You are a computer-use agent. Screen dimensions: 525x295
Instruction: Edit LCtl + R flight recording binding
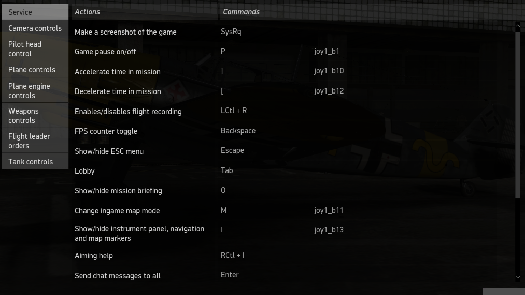pos(234,111)
